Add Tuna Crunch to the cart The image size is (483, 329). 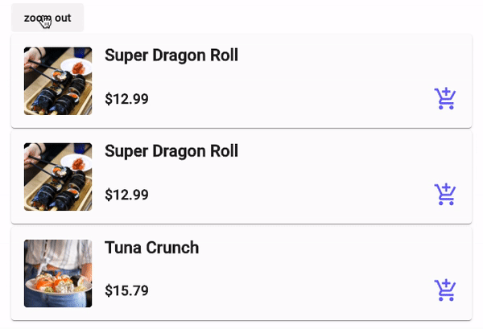coord(444,290)
